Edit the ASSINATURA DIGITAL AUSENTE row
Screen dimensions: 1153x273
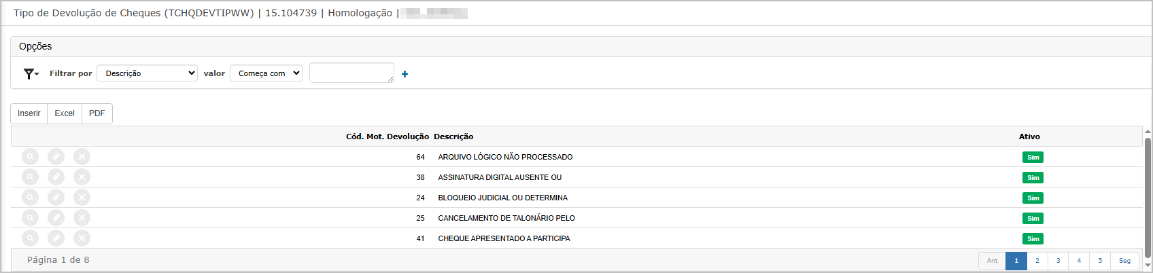[56, 177]
